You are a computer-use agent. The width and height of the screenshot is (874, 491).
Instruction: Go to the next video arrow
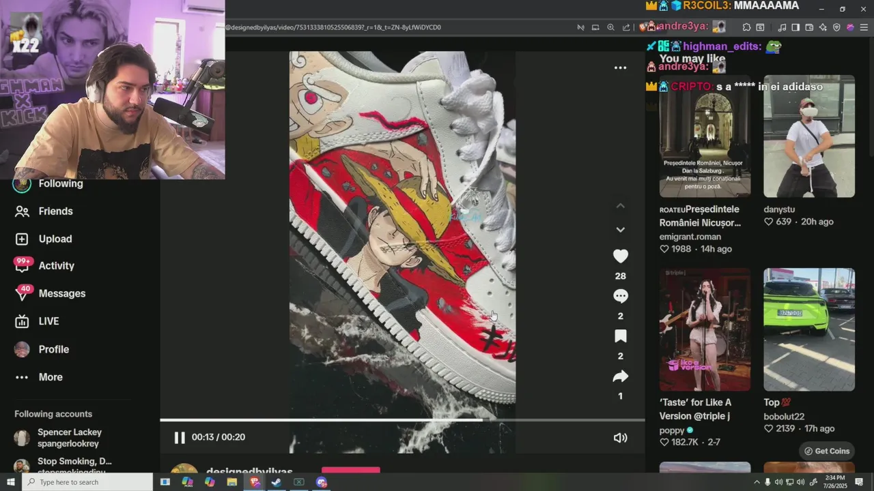point(620,230)
